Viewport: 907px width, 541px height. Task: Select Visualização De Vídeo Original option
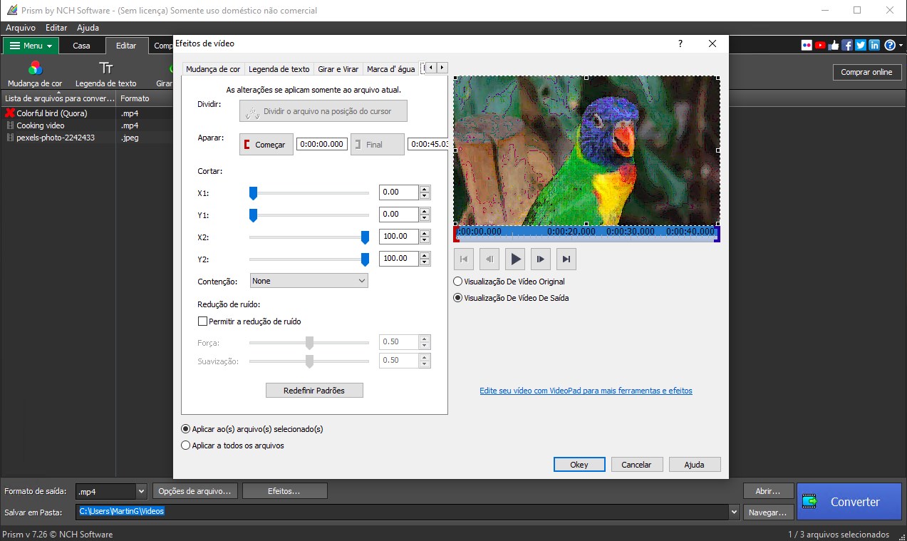(x=458, y=282)
